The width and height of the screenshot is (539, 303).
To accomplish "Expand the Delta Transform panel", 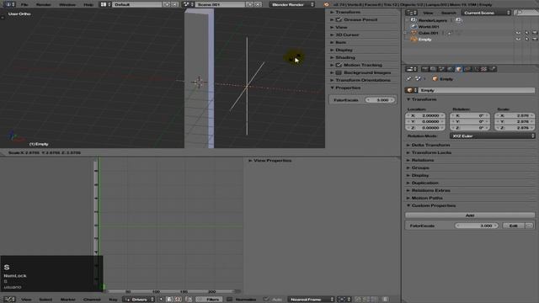I will click(430, 145).
